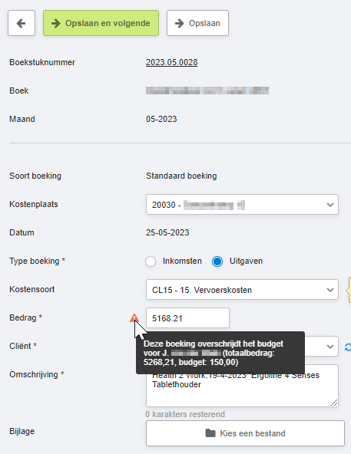
Task: Select the Uitgaven radio button
Action: (x=217, y=262)
